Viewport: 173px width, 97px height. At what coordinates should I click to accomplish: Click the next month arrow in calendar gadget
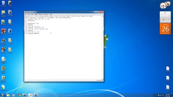170,13
